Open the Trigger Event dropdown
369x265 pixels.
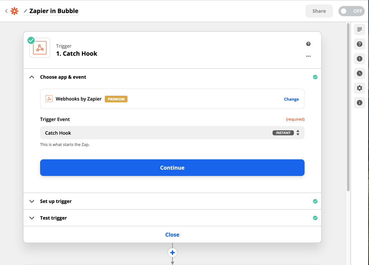[x=172, y=133]
